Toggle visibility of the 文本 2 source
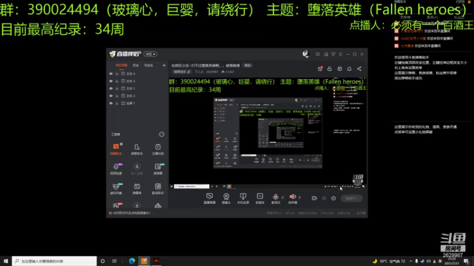This screenshot has height=266, width=474. tap(111, 96)
